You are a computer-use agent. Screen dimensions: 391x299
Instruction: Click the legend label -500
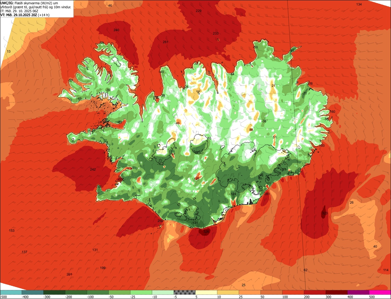tap(3, 297)
